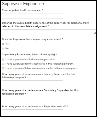Click the Primary Supervisor years input box
This screenshot has height=117, width=97.
pos(32,83)
